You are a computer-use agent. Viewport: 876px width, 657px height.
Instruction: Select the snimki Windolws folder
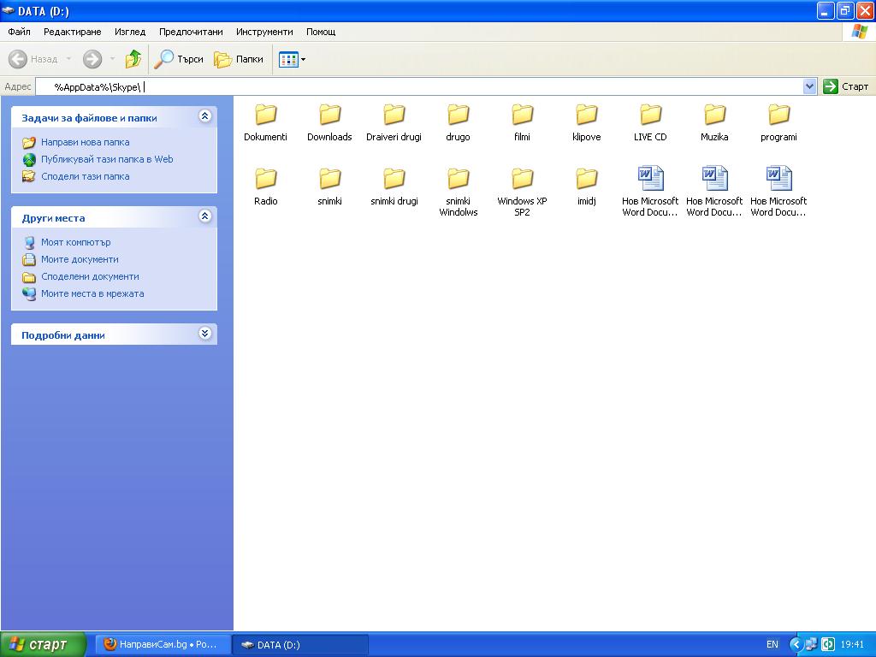pos(459,192)
